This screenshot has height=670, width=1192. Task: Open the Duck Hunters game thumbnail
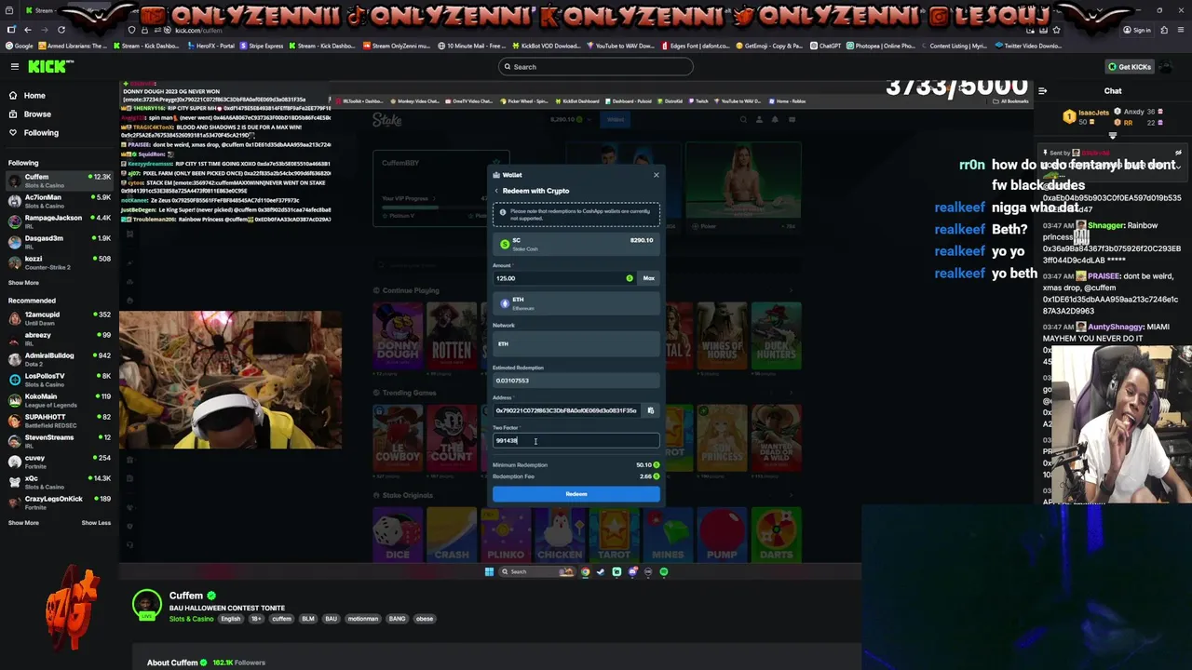[776, 335]
